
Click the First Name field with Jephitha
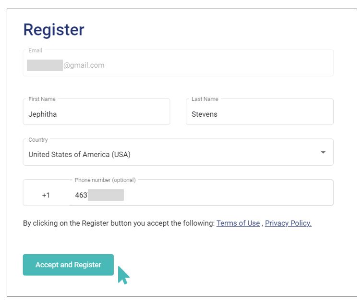pos(97,111)
